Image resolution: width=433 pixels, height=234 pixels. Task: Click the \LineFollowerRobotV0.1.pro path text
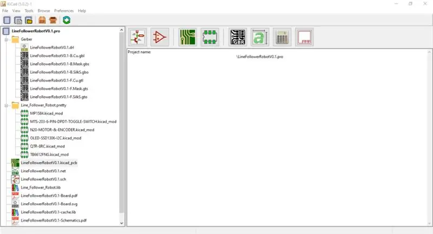(260, 57)
